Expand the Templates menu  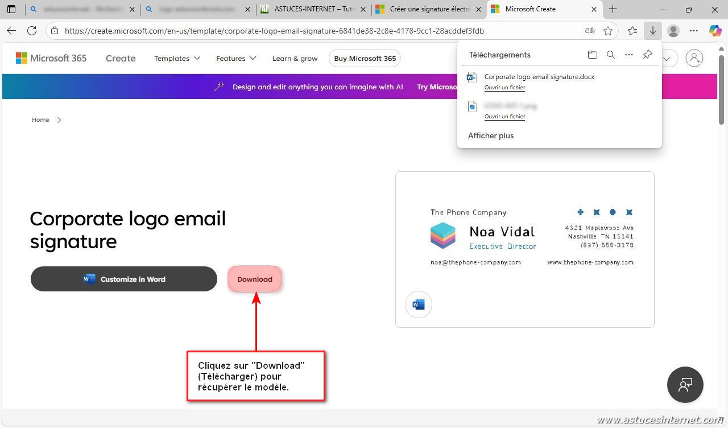pos(177,58)
